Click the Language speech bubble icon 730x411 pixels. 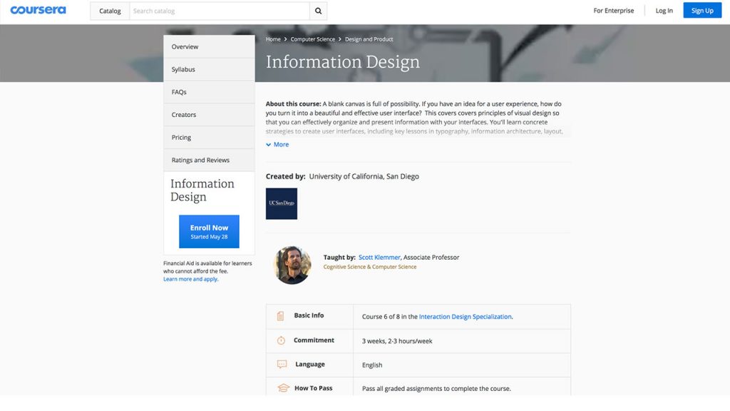point(281,364)
